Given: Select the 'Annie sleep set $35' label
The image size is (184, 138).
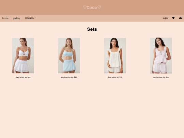Looking at the screenshot, I should click(x=161, y=77).
